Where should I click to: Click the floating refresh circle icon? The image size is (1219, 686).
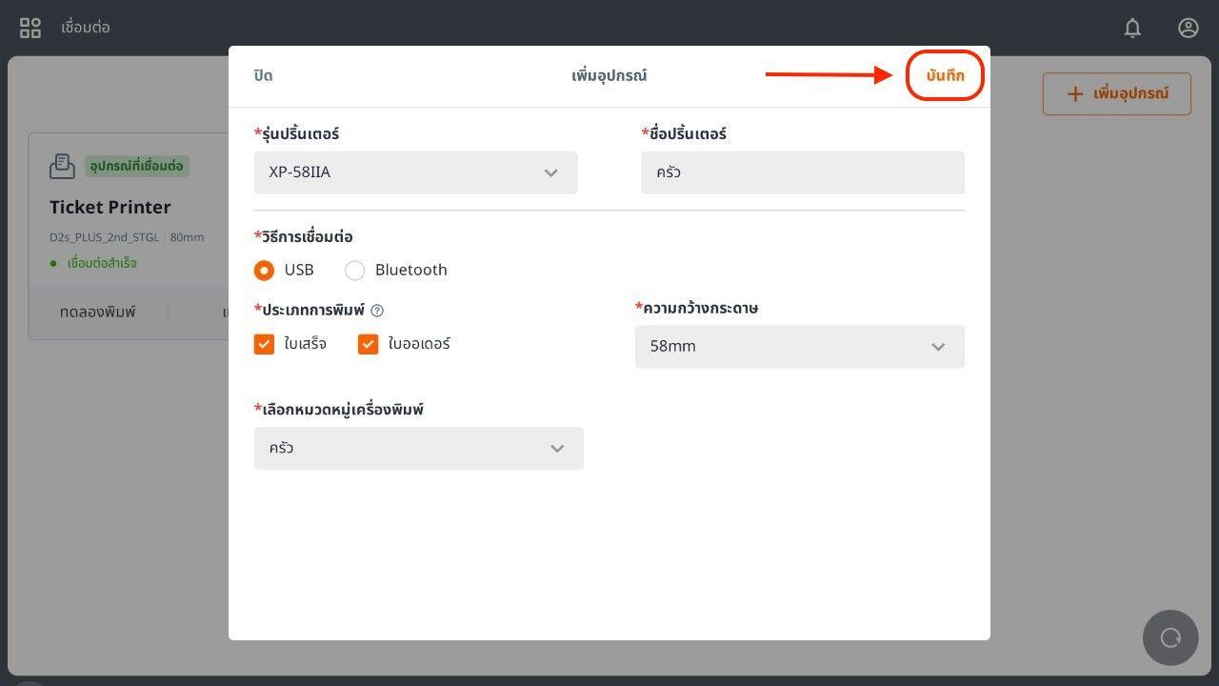(1170, 637)
